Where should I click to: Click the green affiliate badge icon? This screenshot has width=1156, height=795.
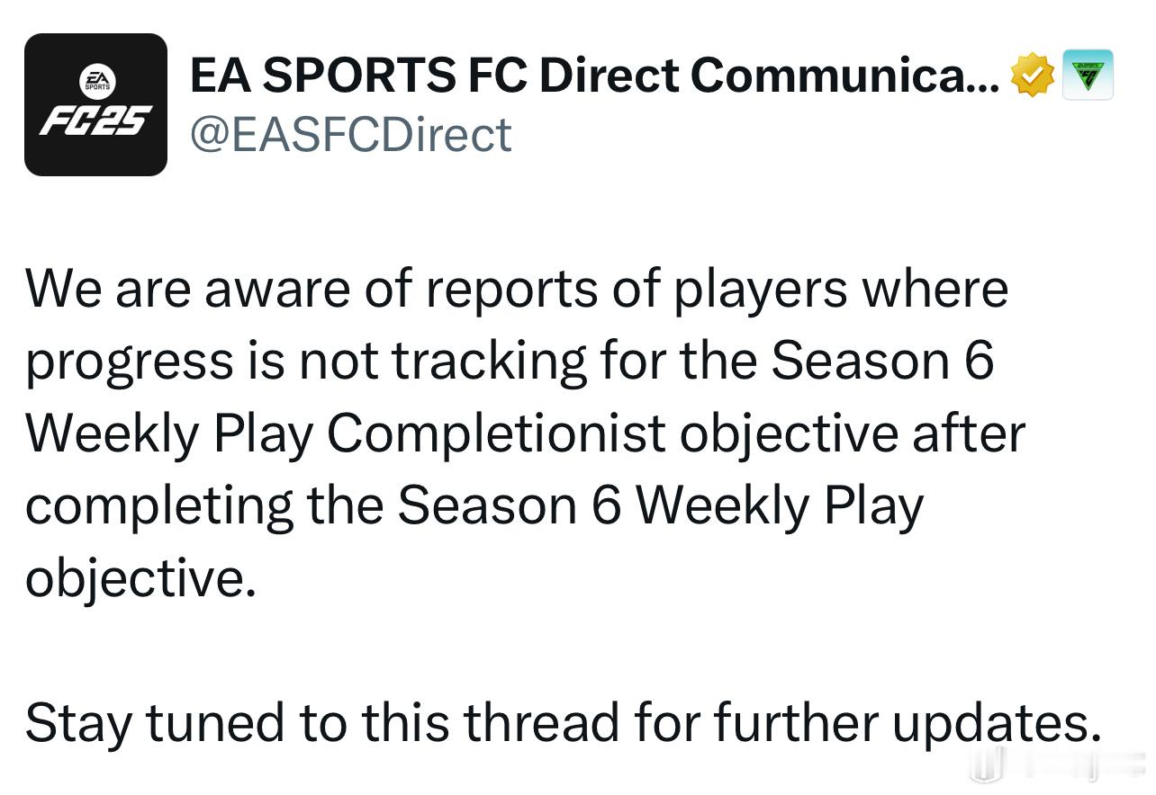(x=1088, y=75)
